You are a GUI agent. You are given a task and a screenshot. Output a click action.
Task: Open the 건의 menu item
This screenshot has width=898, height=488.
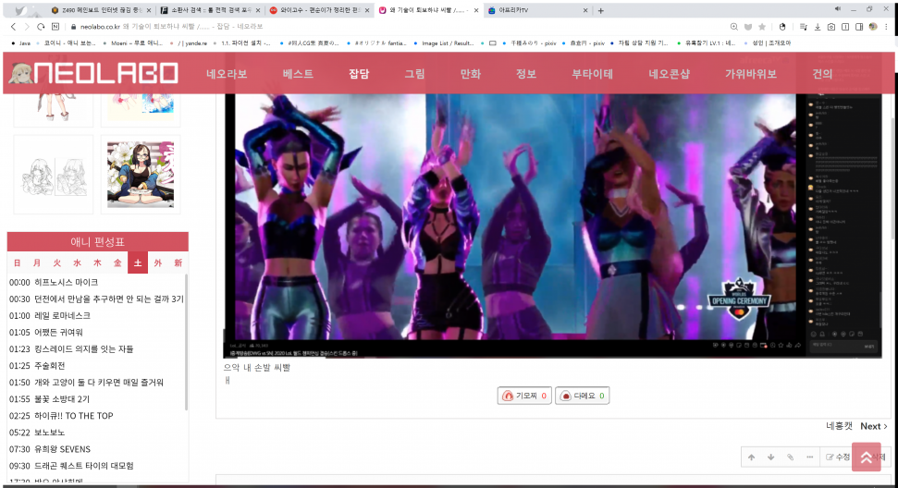pos(822,74)
